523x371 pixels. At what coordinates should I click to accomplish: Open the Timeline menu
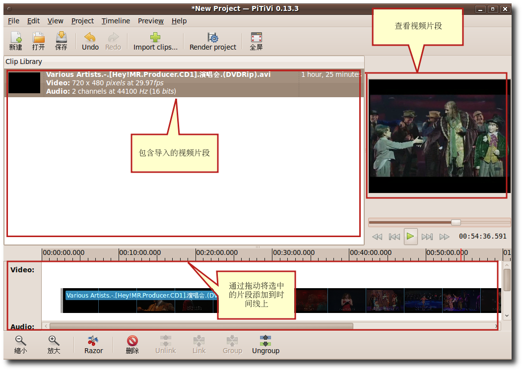[x=116, y=21]
